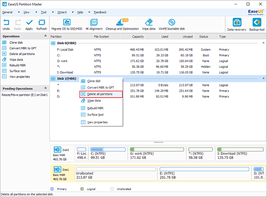
Task: Select the Unallocated 213.87 GB block on Disk1
Action: [x=116, y=173]
